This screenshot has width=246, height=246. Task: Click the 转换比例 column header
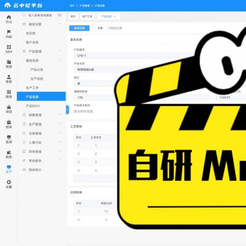(106, 203)
